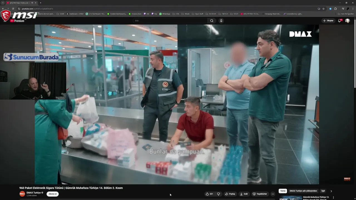This screenshot has width=356, height=200.
Task: Open the site information icon in address bar
Action: click(19, 9)
